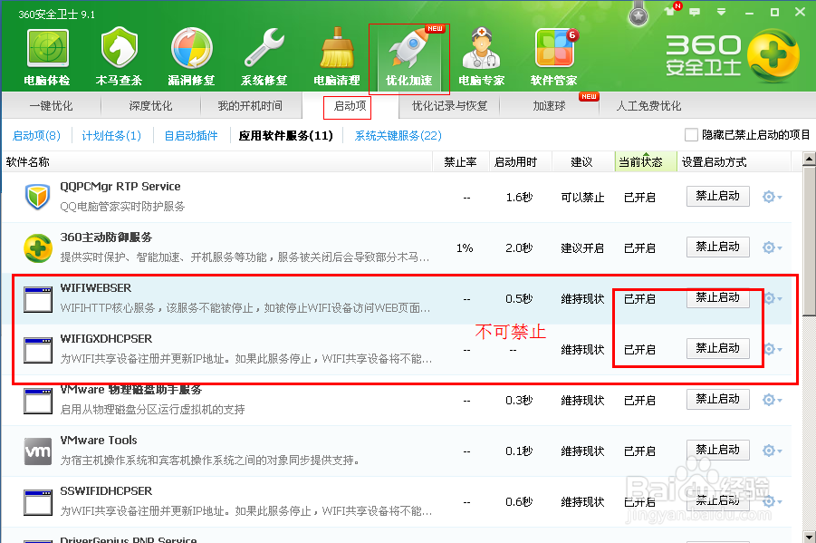Show 自启动插件 list
This screenshot has height=543, width=816.
tap(191, 135)
